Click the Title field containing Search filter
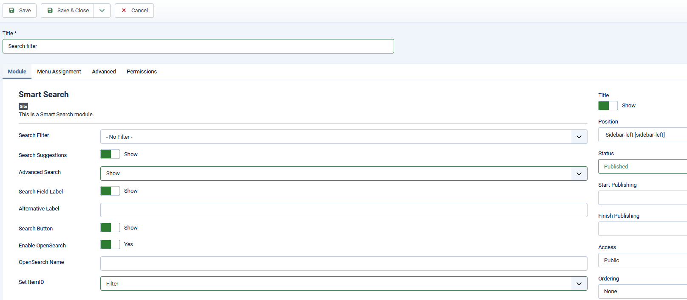Image resolution: width=687 pixels, height=300 pixels. pyautogui.click(x=198, y=46)
